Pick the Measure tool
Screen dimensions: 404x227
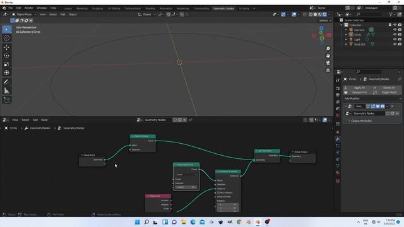6,91
